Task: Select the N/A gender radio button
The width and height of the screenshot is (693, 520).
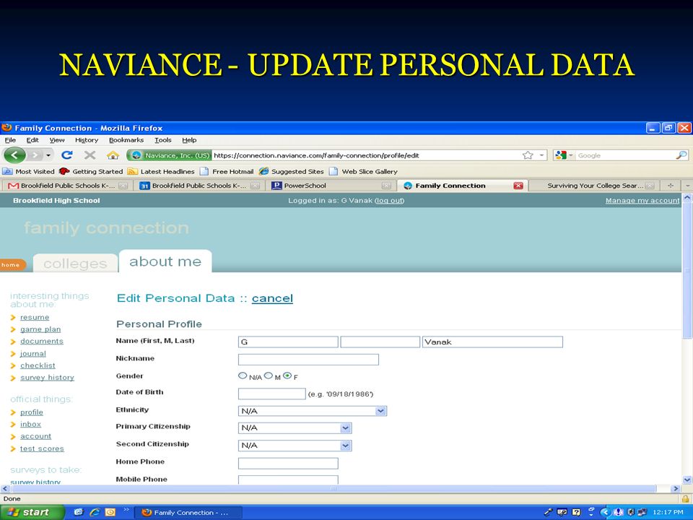Action: click(x=243, y=376)
